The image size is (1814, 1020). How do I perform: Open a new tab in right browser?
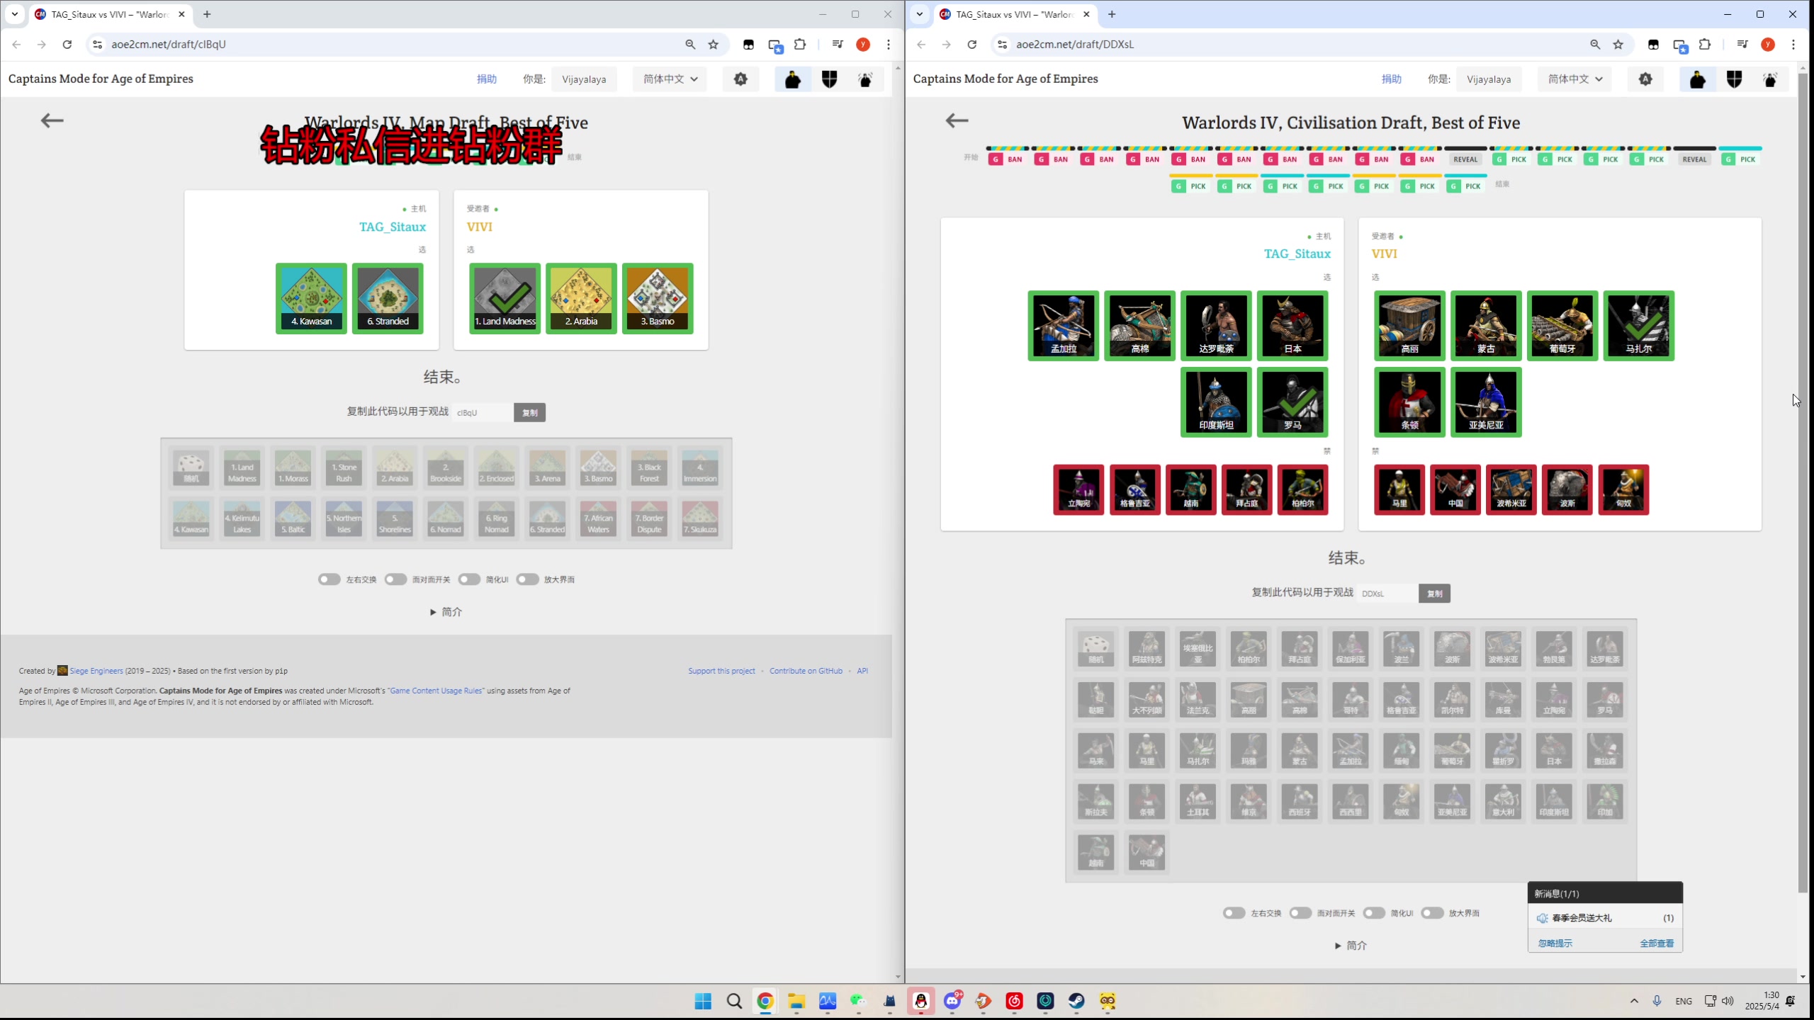coord(1112,14)
